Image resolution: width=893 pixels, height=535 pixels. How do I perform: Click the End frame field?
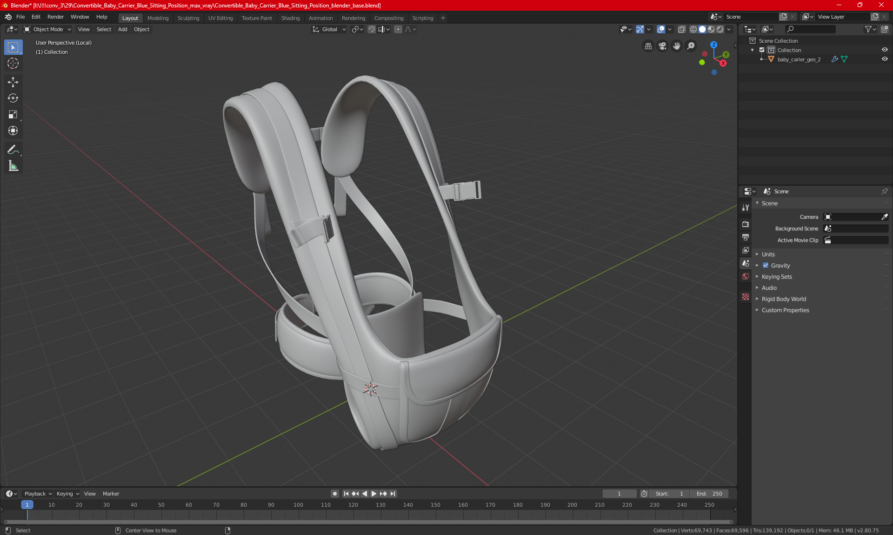pos(709,494)
